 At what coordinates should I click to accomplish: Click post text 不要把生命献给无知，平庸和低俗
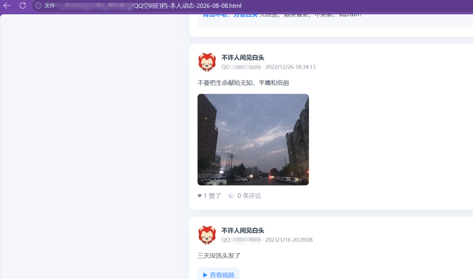pos(243,83)
